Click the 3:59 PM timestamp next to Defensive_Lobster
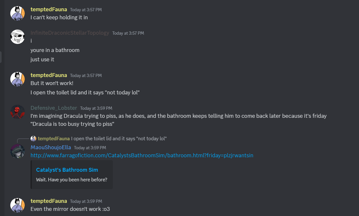Image resolution: width=359 pixels, height=216 pixels. (x=96, y=108)
